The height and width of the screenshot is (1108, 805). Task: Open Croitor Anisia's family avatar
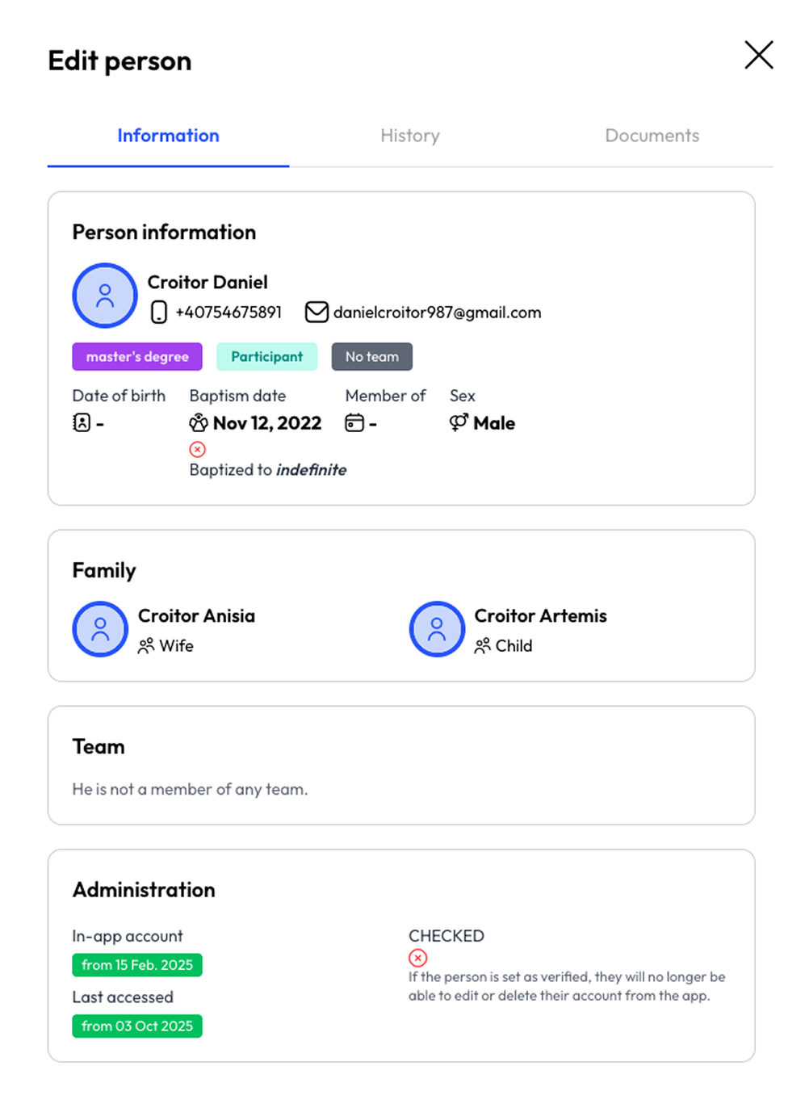(100, 629)
